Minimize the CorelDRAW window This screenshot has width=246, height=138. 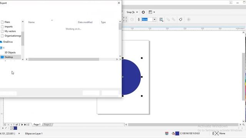point(238,3)
